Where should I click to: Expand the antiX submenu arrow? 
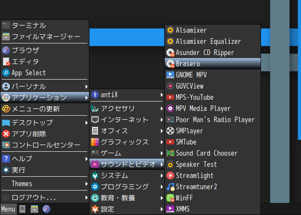pos(162,95)
